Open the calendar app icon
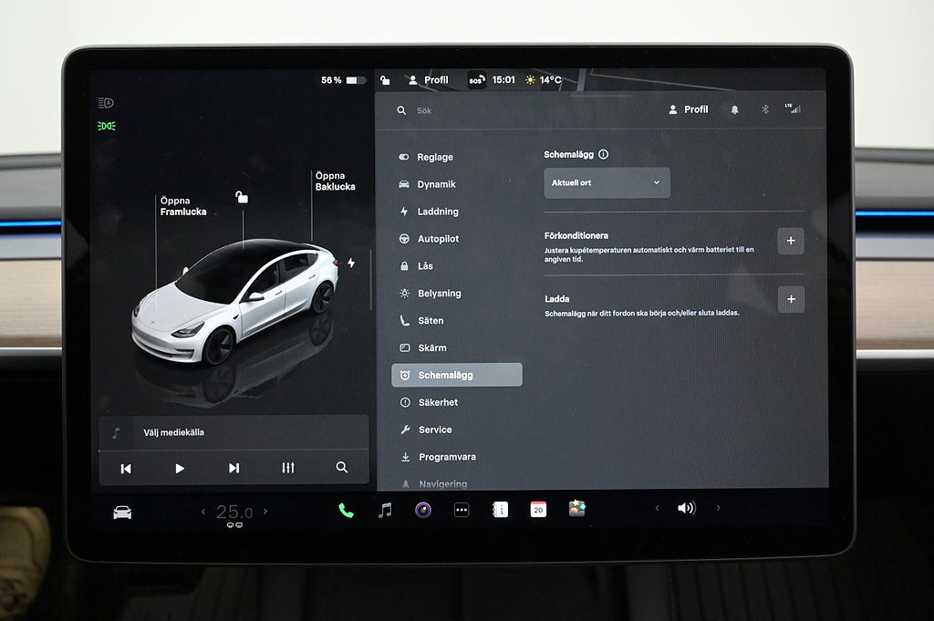Image resolution: width=934 pixels, height=621 pixels. coord(538,510)
